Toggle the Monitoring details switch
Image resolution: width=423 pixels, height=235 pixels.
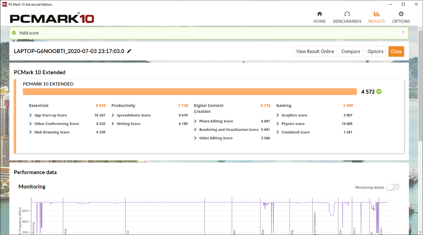(x=393, y=187)
